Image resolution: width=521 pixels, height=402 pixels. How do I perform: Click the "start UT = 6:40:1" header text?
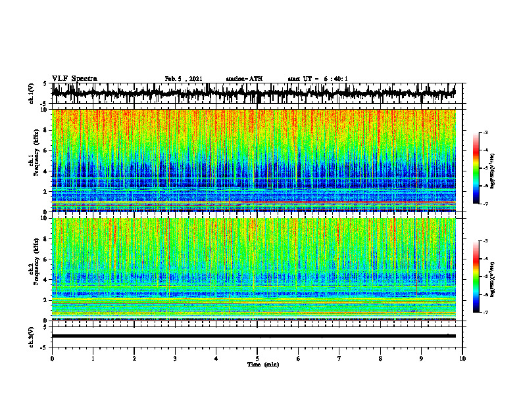(x=318, y=79)
